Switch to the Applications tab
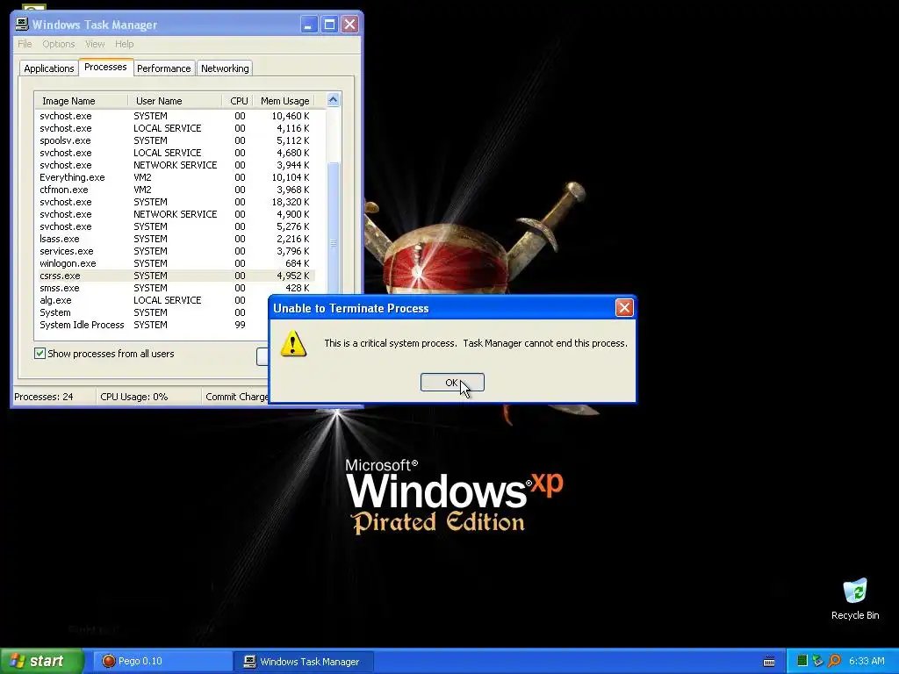This screenshot has width=899, height=674. (x=49, y=68)
